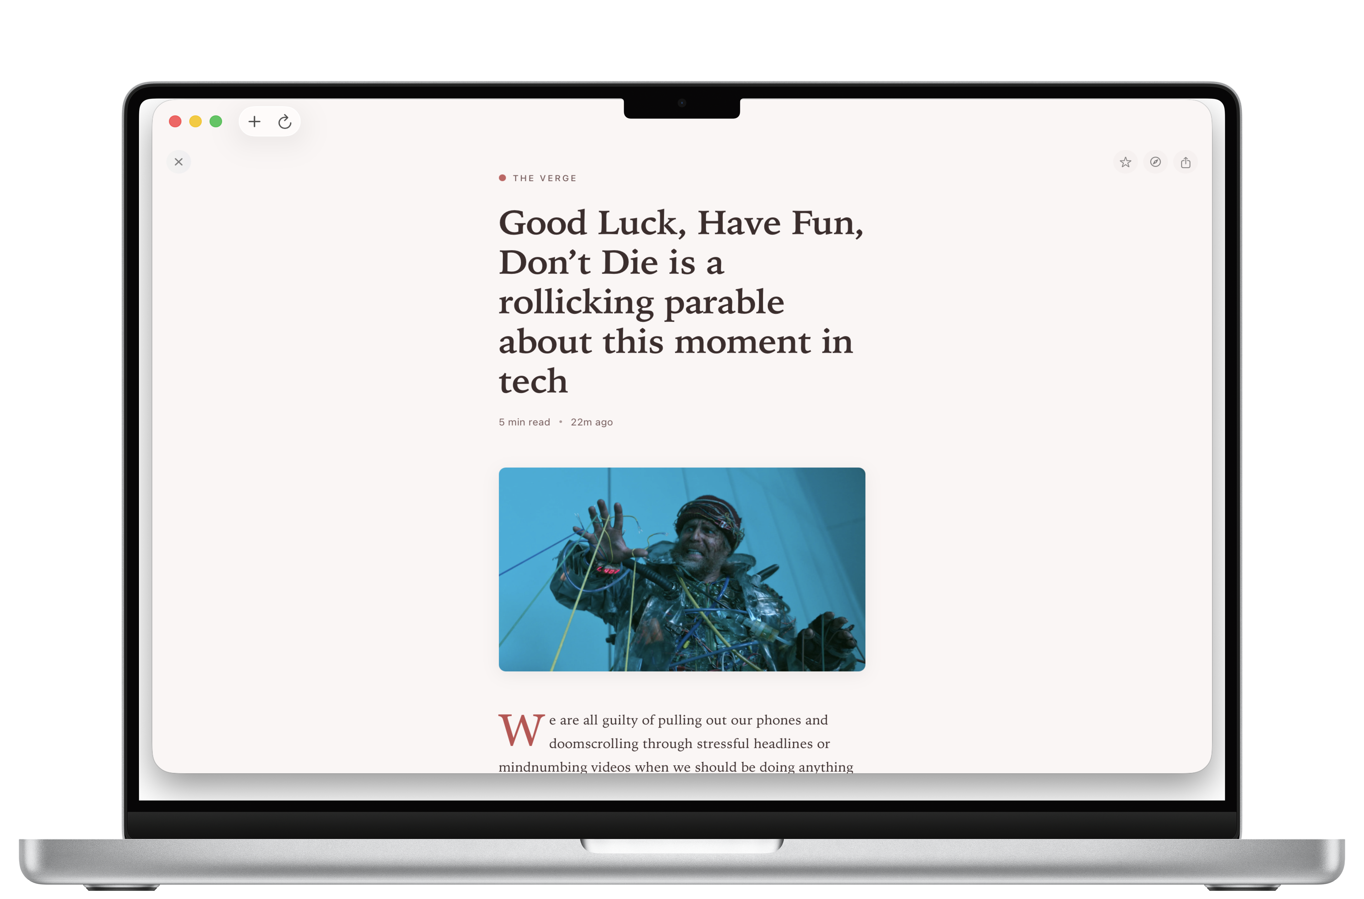Image resolution: width=1364 pixels, height=899 pixels.
Task: Reload the article with the refresh icon
Action: (285, 122)
